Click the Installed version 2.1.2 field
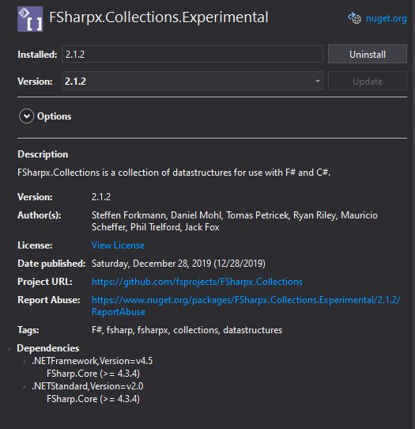This screenshot has width=415, height=429. pyautogui.click(x=192, y=54)
